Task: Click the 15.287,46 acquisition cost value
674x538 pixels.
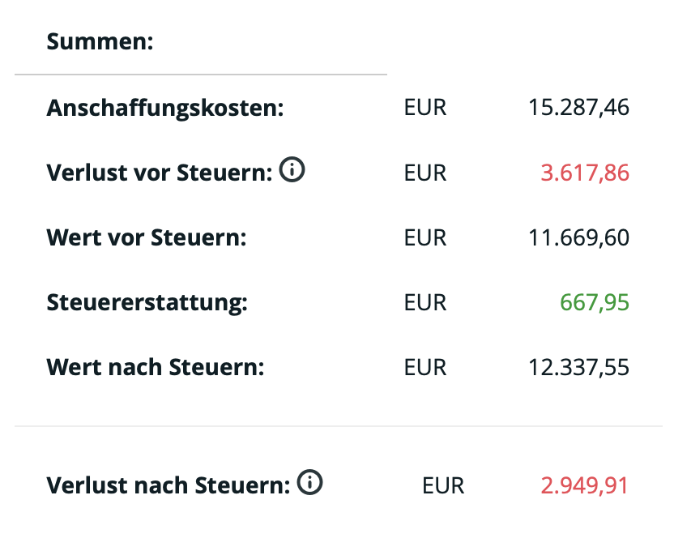Action: click(578, 108)
